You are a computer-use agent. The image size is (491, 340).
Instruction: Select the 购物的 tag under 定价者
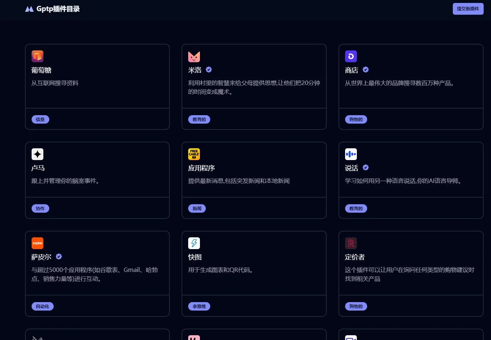coord(356,306)
